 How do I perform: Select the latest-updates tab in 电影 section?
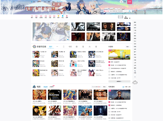(x=46, y=87)
